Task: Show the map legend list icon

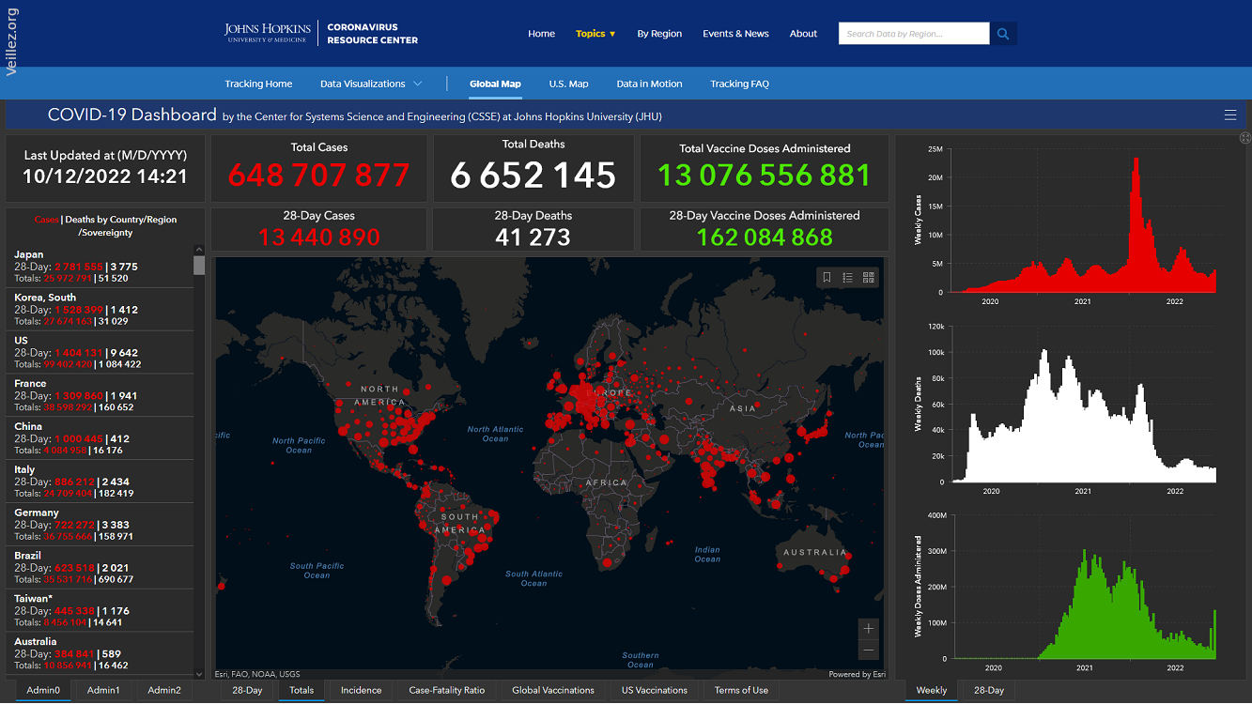Action: [847, 277]
